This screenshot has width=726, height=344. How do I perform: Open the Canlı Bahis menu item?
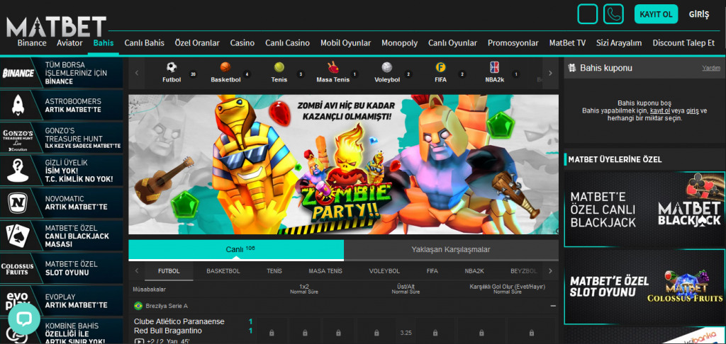point(144,43)
